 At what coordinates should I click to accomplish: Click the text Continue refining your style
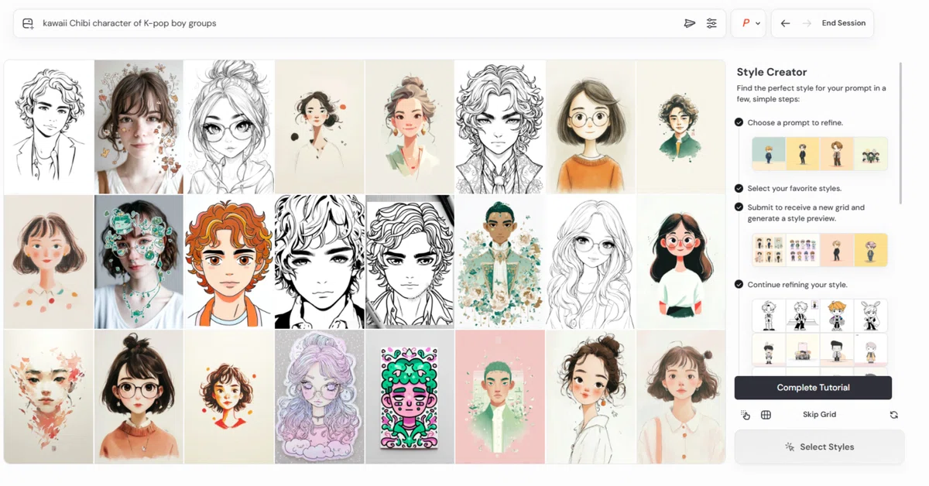(797, 285)
